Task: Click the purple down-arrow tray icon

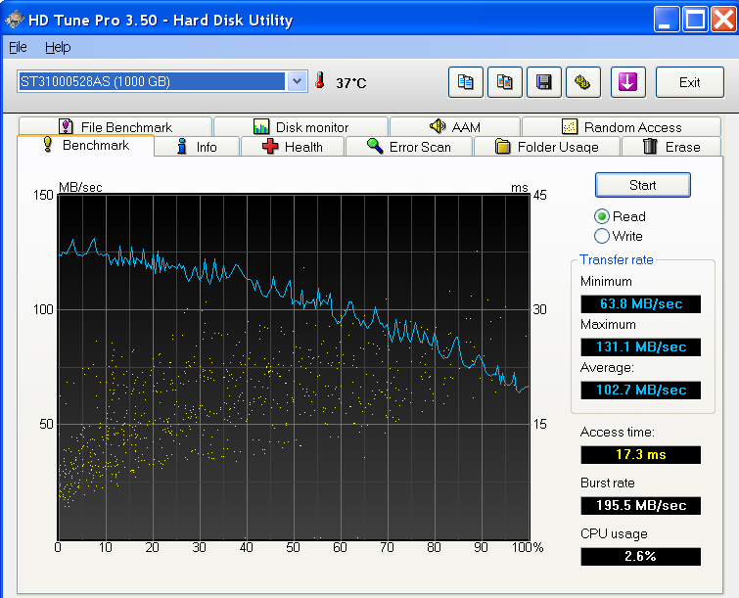Action: (627, 82)
